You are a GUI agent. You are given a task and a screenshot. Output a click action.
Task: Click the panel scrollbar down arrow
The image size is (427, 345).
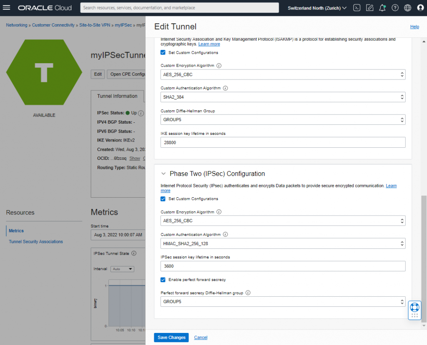point(424,325)
